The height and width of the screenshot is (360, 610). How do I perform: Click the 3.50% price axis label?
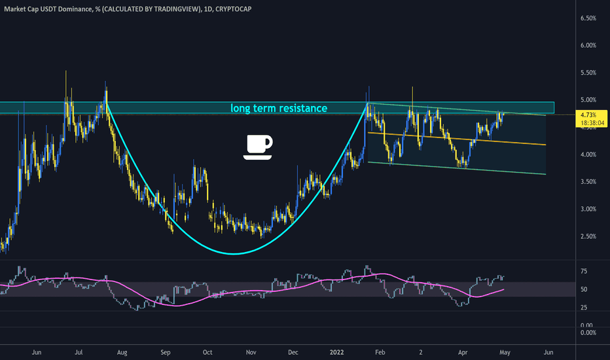588,182
